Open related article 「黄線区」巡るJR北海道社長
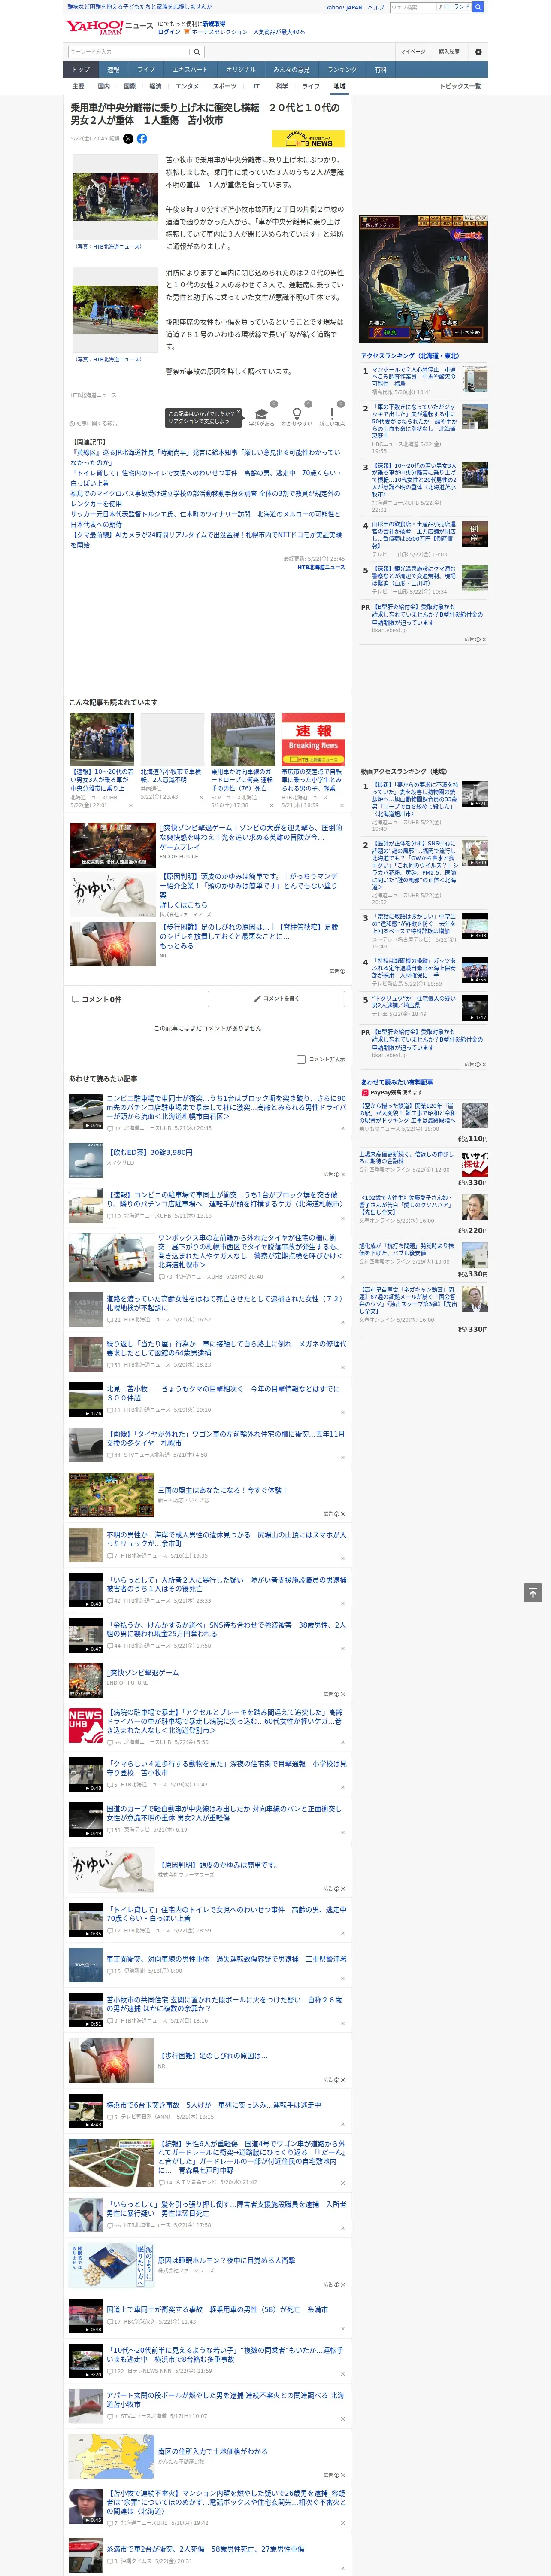Viewport: 551px width, 2576px height. point(205,457)
